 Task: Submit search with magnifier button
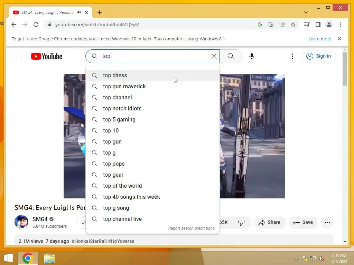[x=231, y=56]
